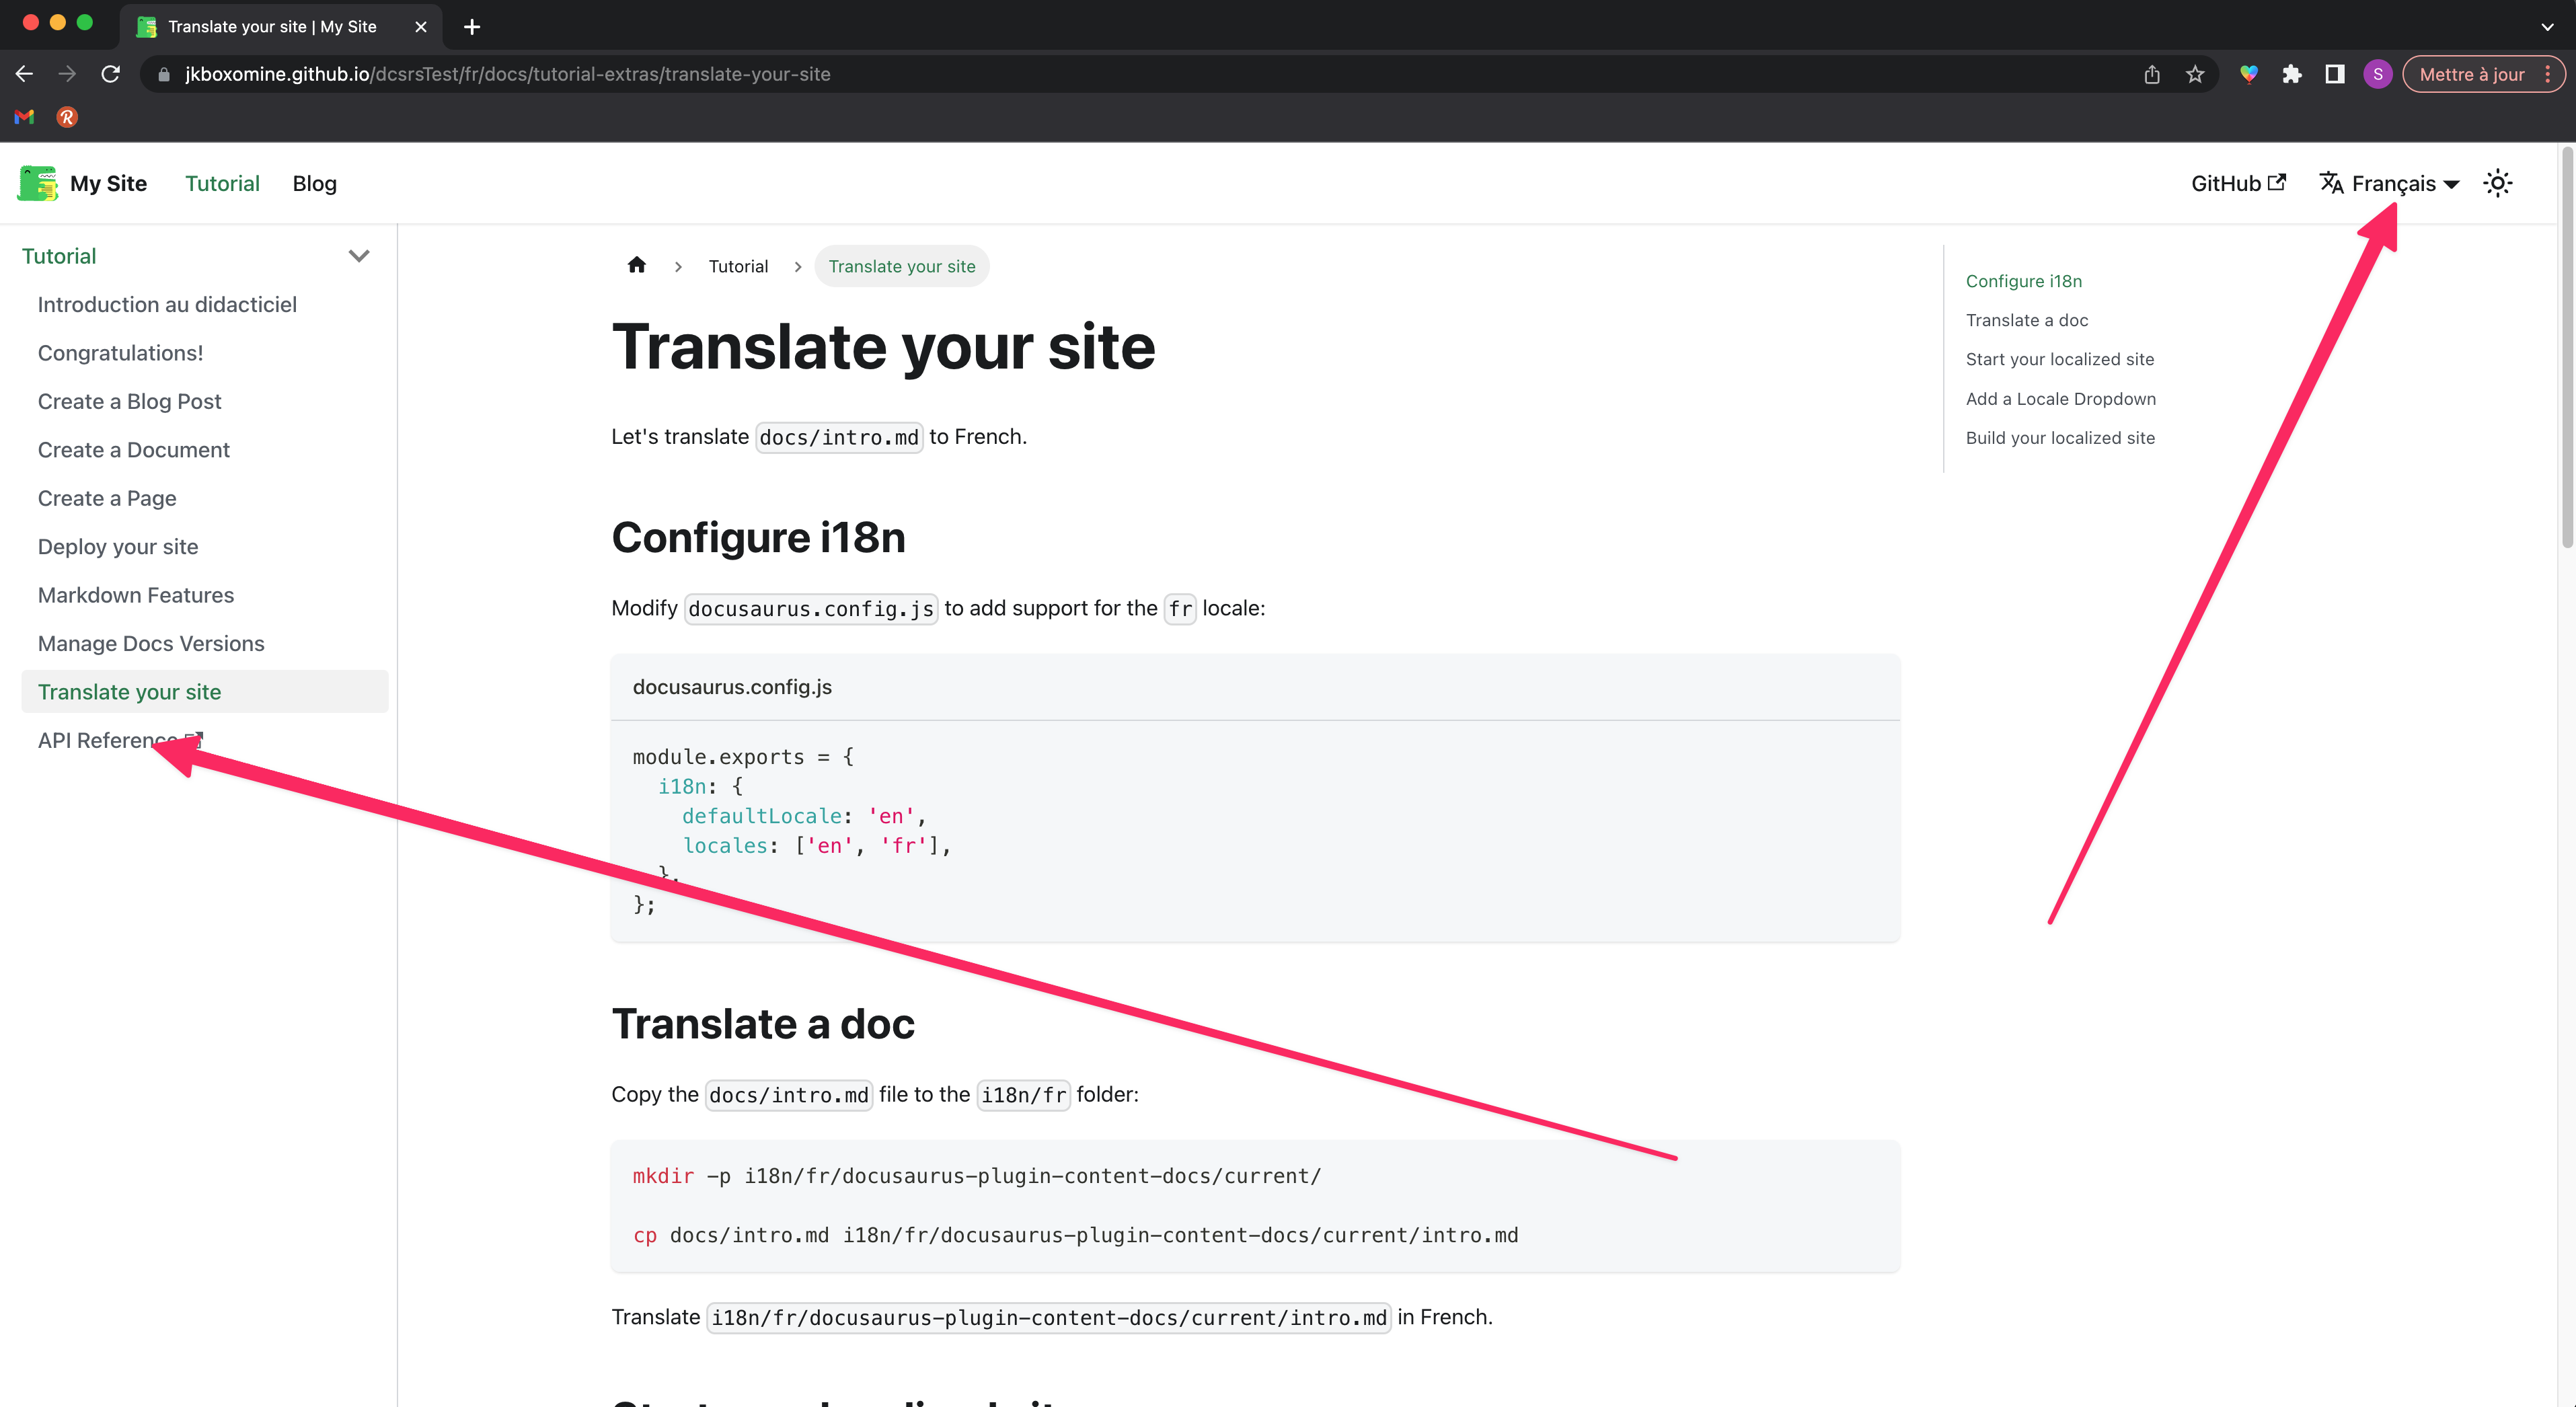
Task: Click the home breadcrumb icon
Action: pos(637,265)
